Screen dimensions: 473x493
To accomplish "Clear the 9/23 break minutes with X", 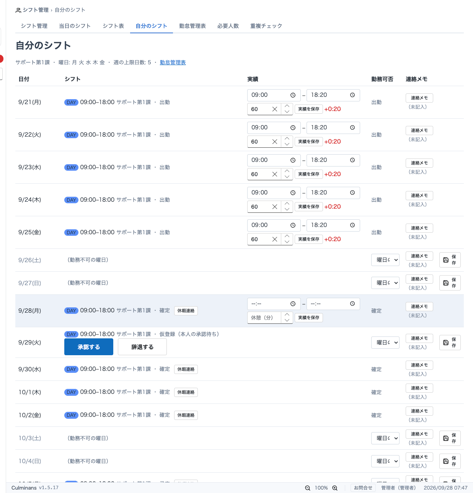I will click(x=275, y=174).
